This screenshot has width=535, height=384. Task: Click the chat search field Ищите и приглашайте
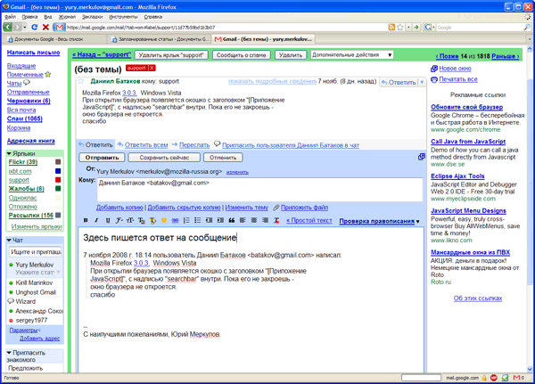pos(36,251)
